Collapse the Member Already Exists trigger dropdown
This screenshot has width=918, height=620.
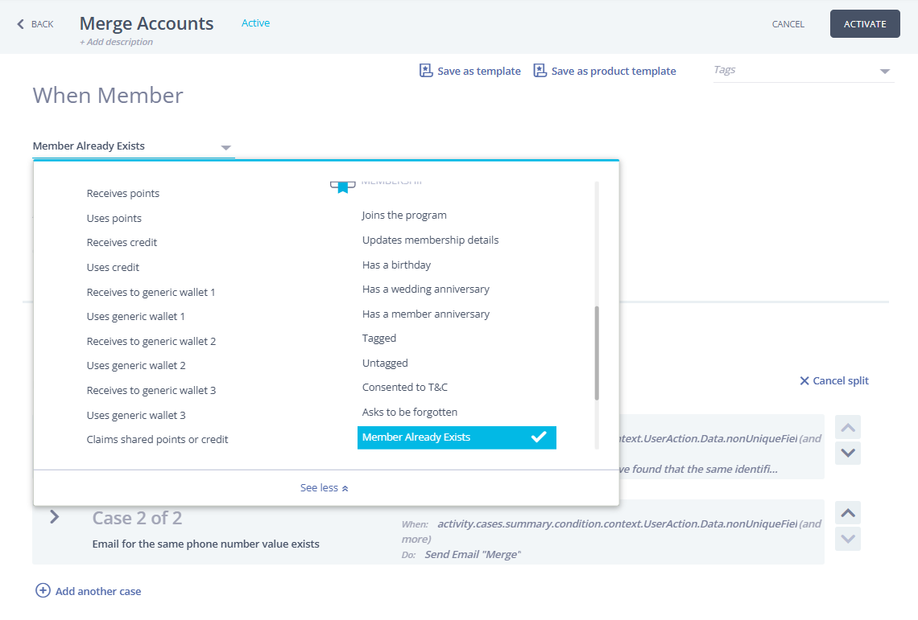[225, 147]
